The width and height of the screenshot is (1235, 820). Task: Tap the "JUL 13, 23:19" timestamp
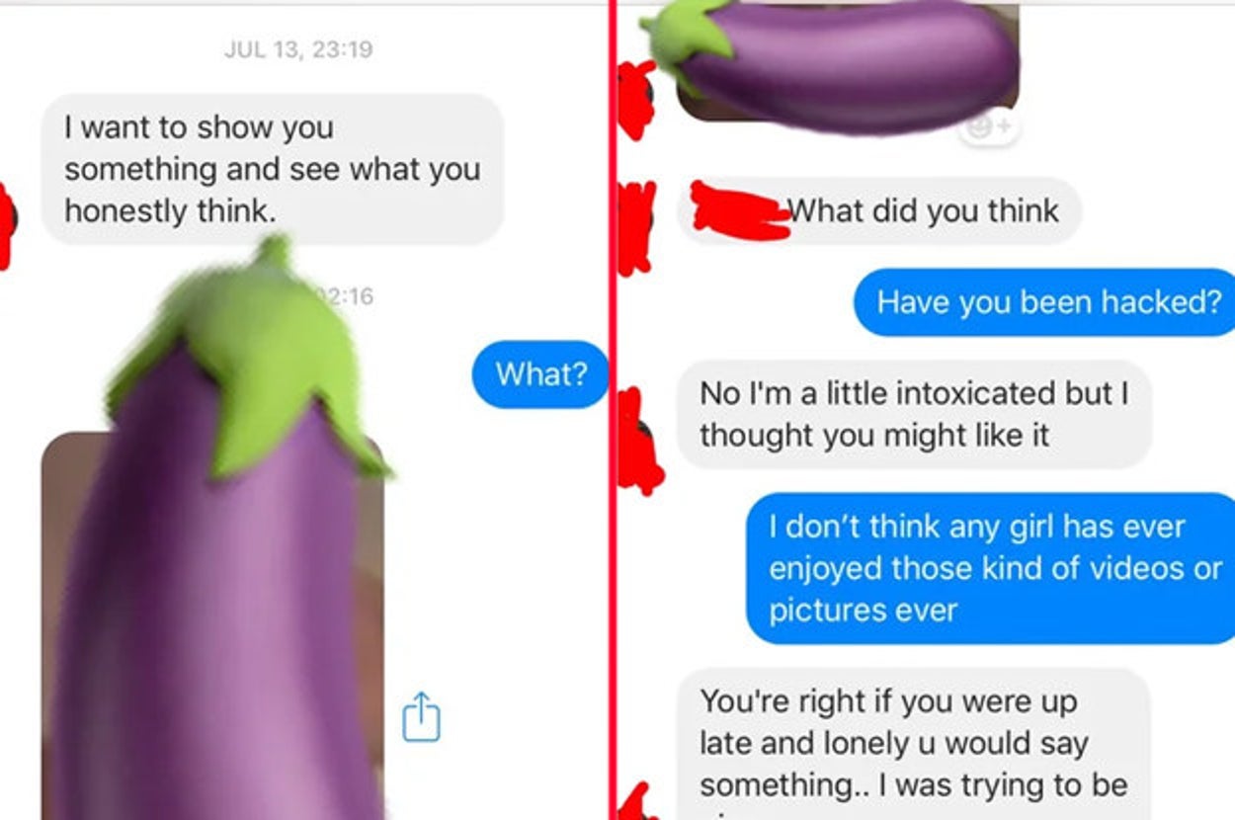pyautogui.click(x=298, y=49)
